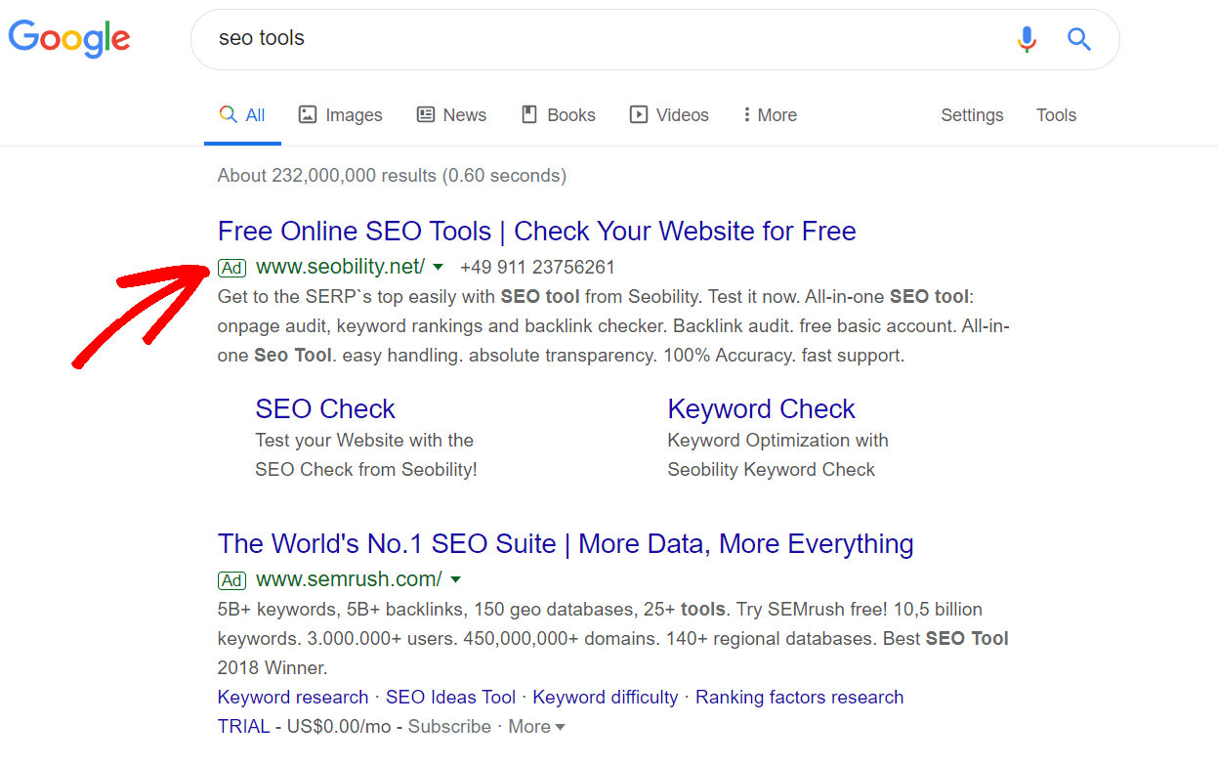1218x766 pixels.
Task: Switch to the Videos tab
Action: click(669, 114)
